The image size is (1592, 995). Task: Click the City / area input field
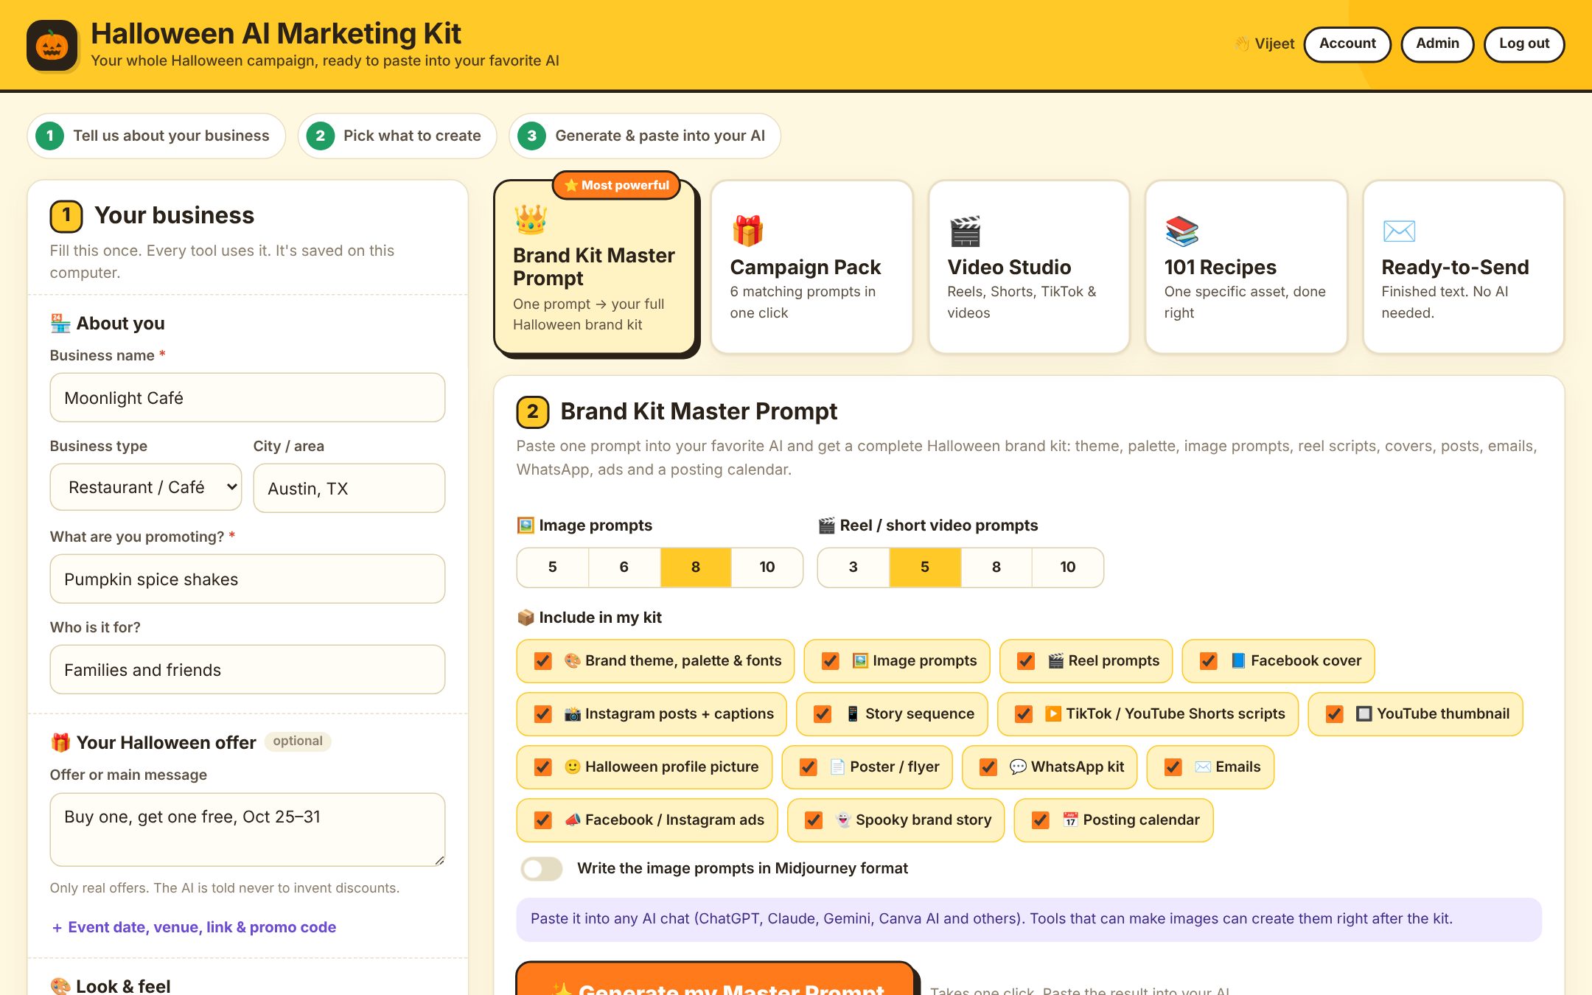click(349, 488)
